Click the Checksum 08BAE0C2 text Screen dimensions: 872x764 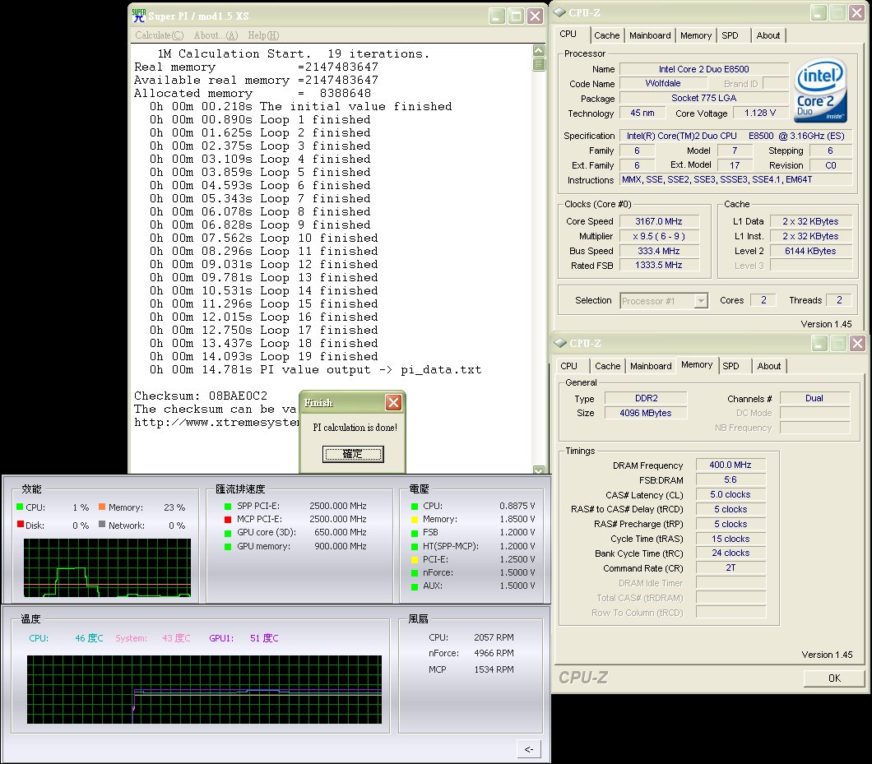(x=201, y=396)
